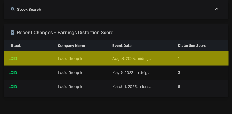The height and width of the screenshot is (114, 232).
Task: Click distortion score value 3
Action: pyautogui.click(x=179, y=73)
